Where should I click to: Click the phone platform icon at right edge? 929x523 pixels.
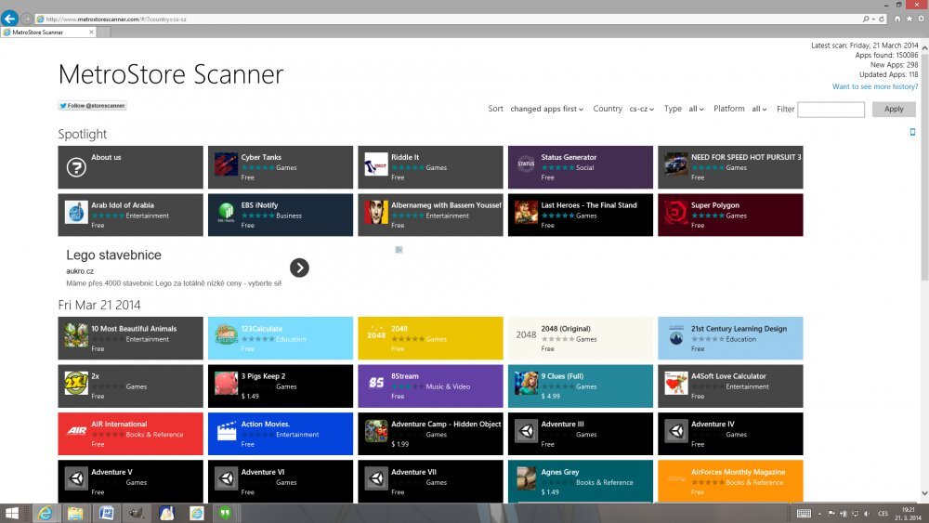pos(912,133)
